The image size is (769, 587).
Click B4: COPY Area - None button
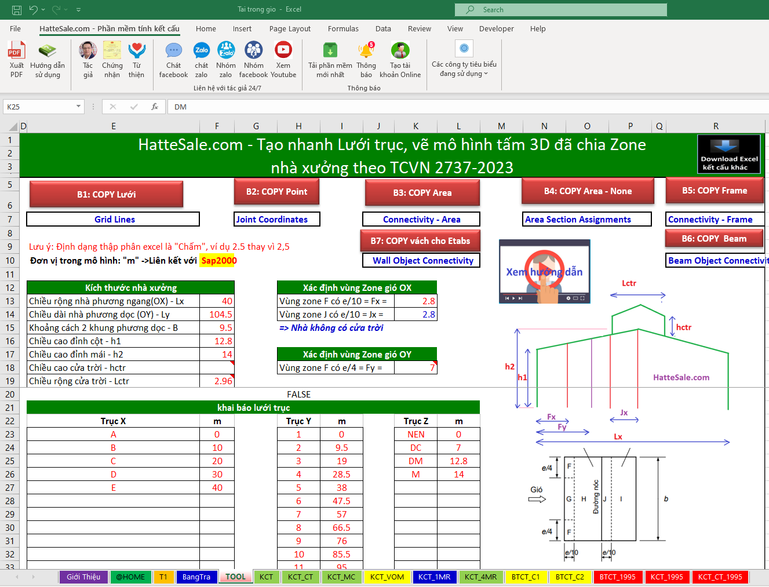[x=588, y=191]
